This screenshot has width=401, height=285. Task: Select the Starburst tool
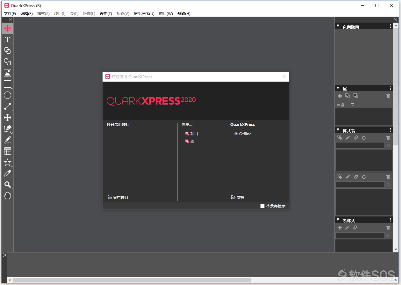[7, 162]
